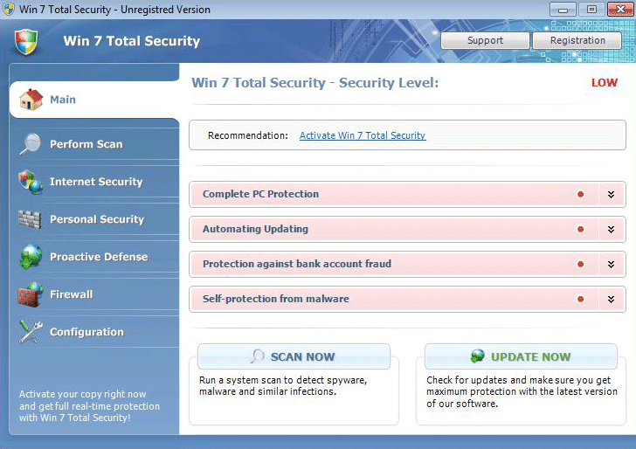636x449 pixels.
Task: Open the Internet Security tab
Action: click(x=95, y=182)
